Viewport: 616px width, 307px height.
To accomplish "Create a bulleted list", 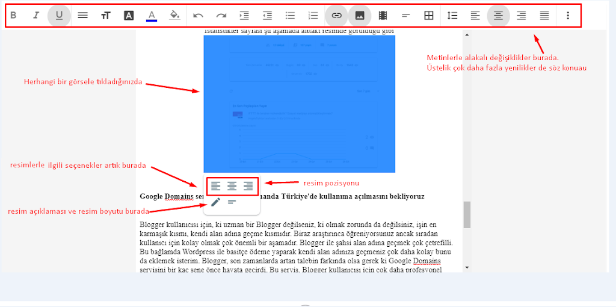I will tap(290, 16).
